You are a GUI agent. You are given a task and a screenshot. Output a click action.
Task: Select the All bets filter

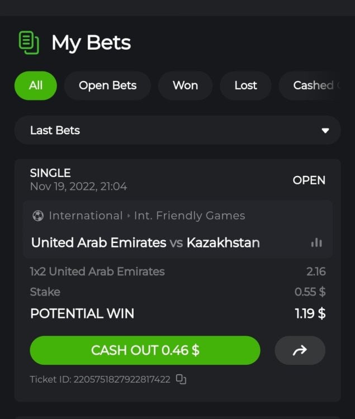tap(36, 86)
